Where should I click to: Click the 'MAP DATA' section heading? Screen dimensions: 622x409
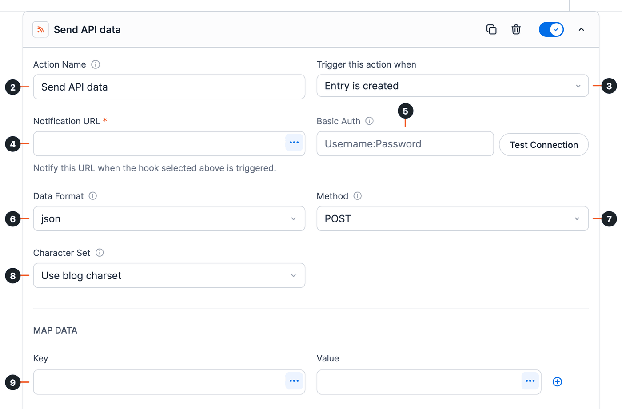55,330
